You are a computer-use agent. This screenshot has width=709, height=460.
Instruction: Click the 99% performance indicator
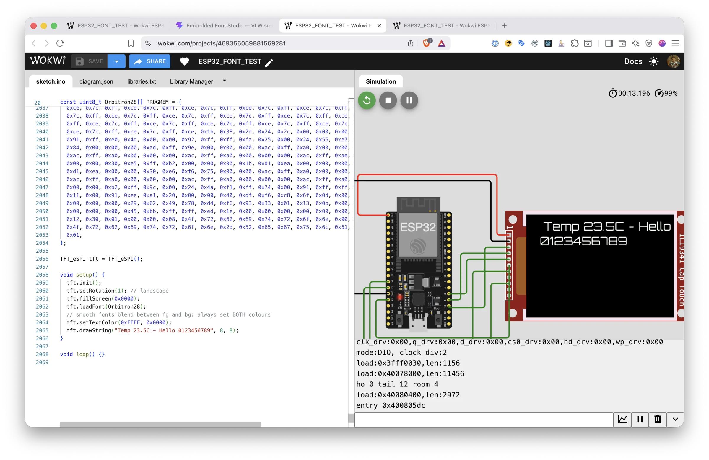coord(666,93)
